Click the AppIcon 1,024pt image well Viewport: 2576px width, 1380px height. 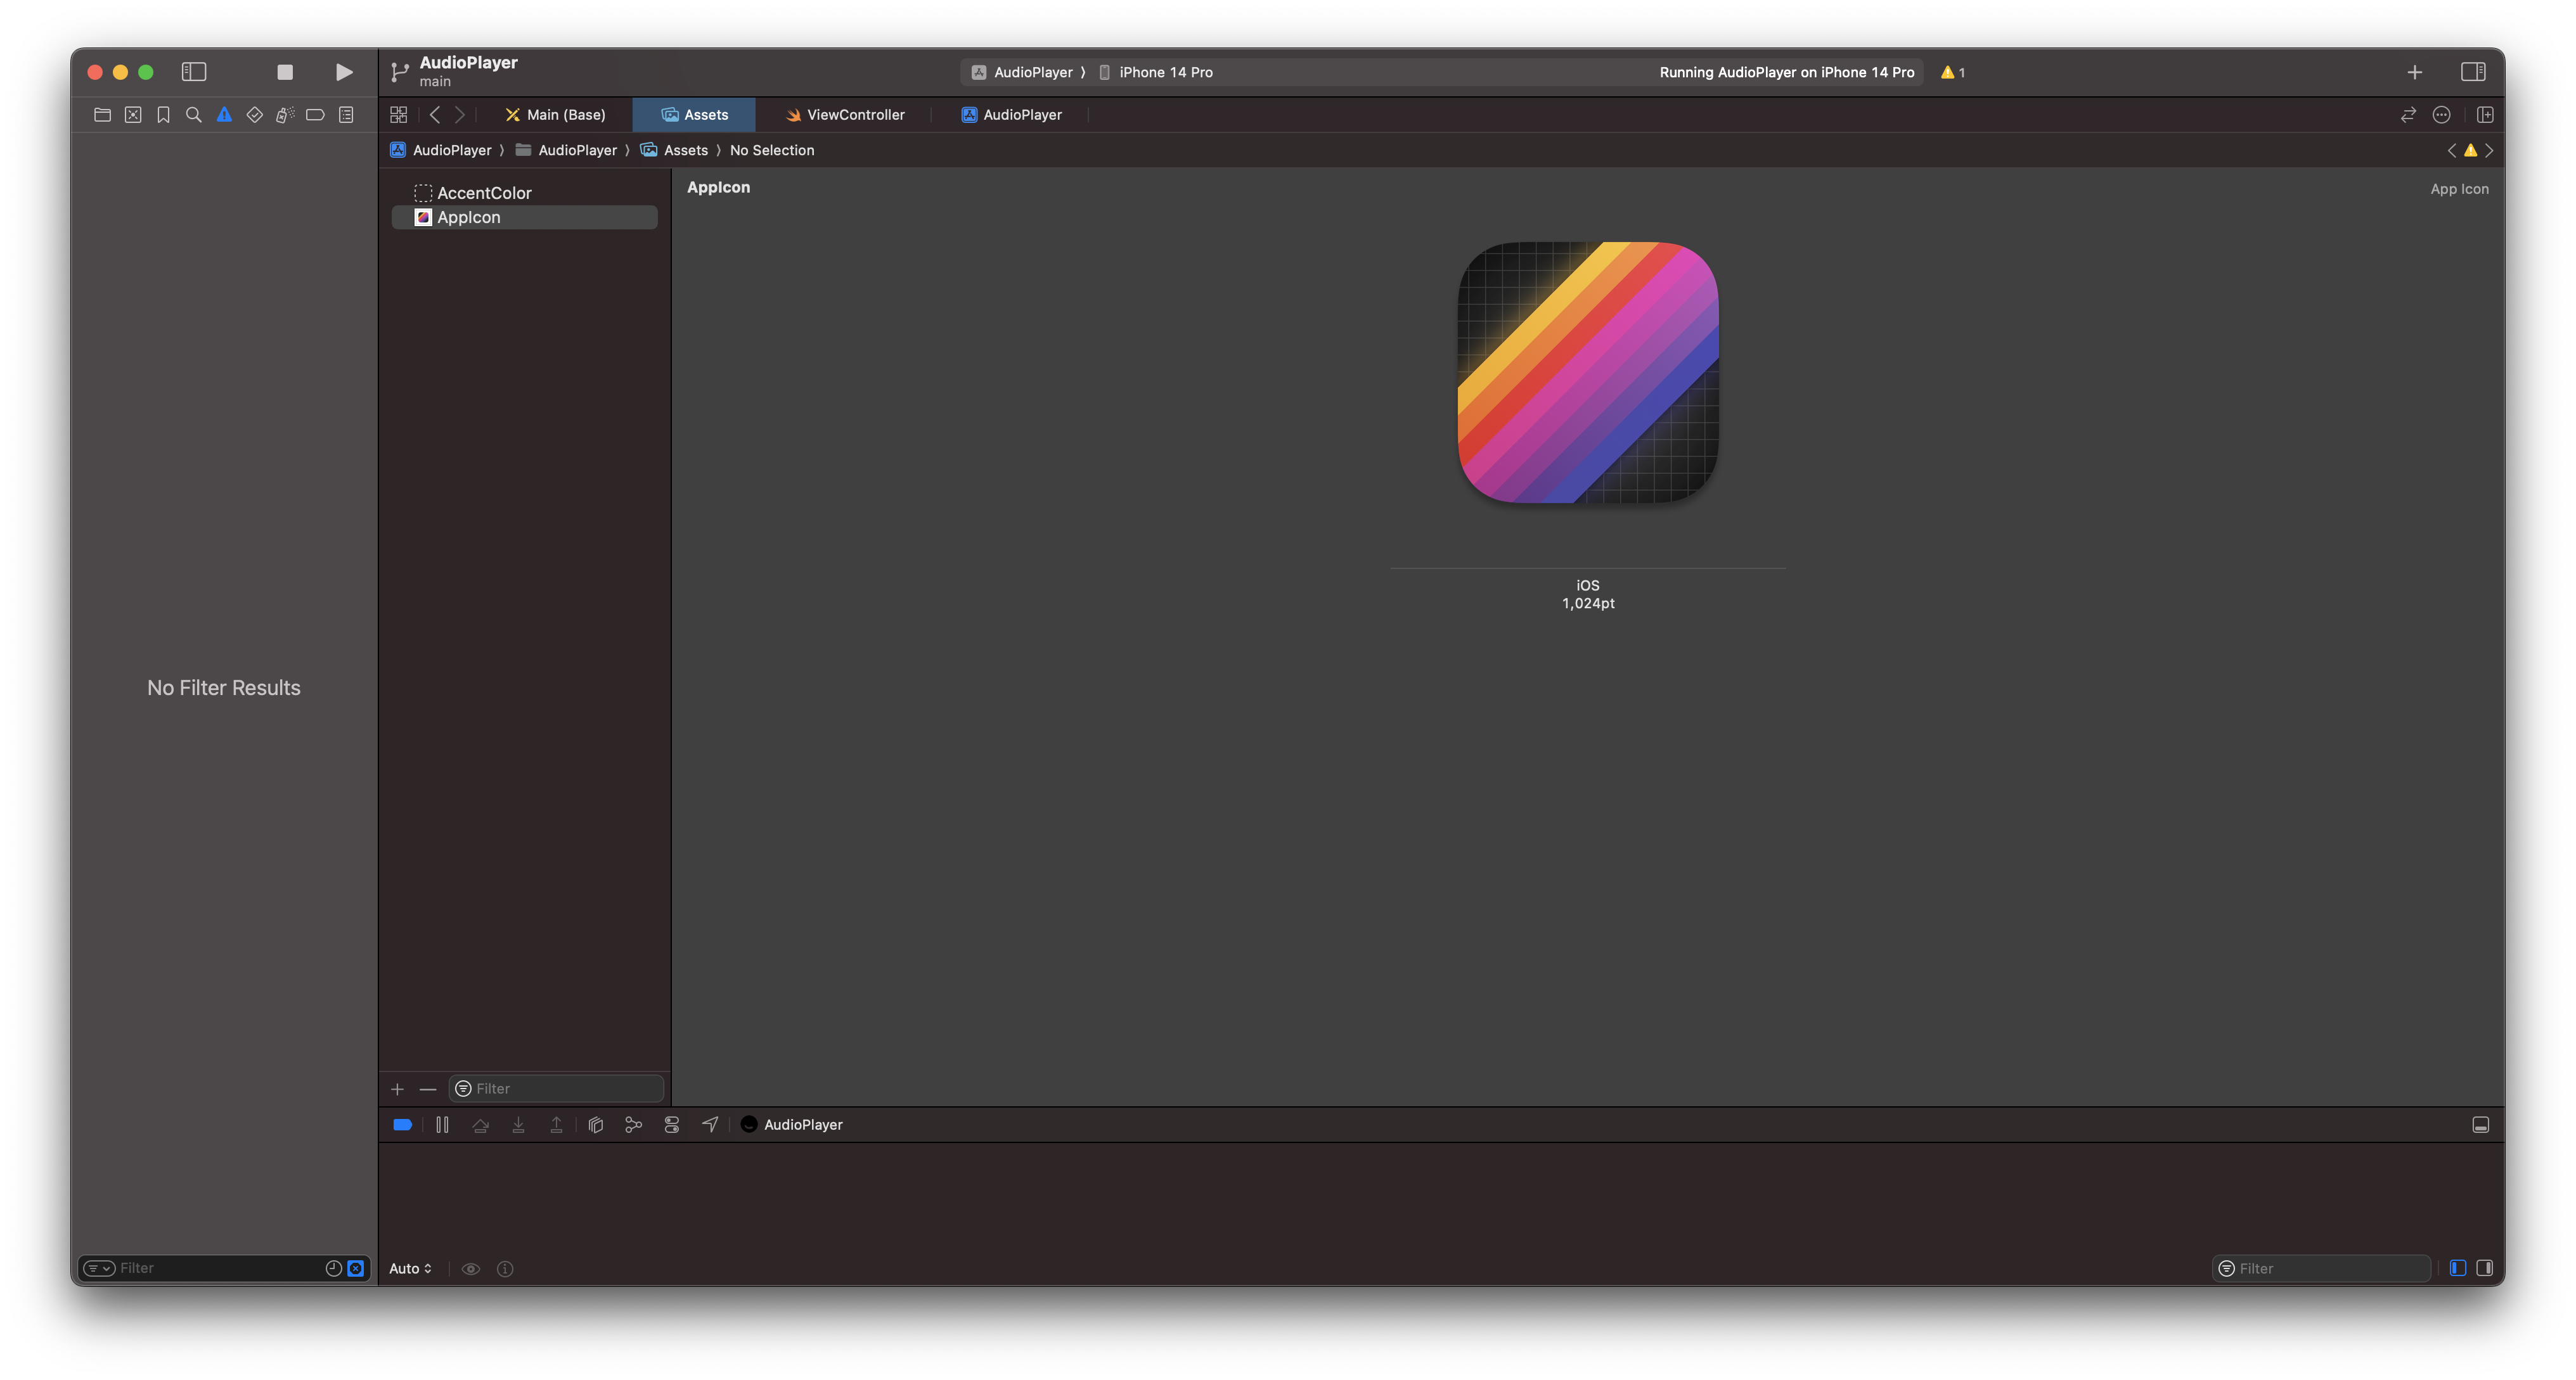click(x=1588, y=373)
